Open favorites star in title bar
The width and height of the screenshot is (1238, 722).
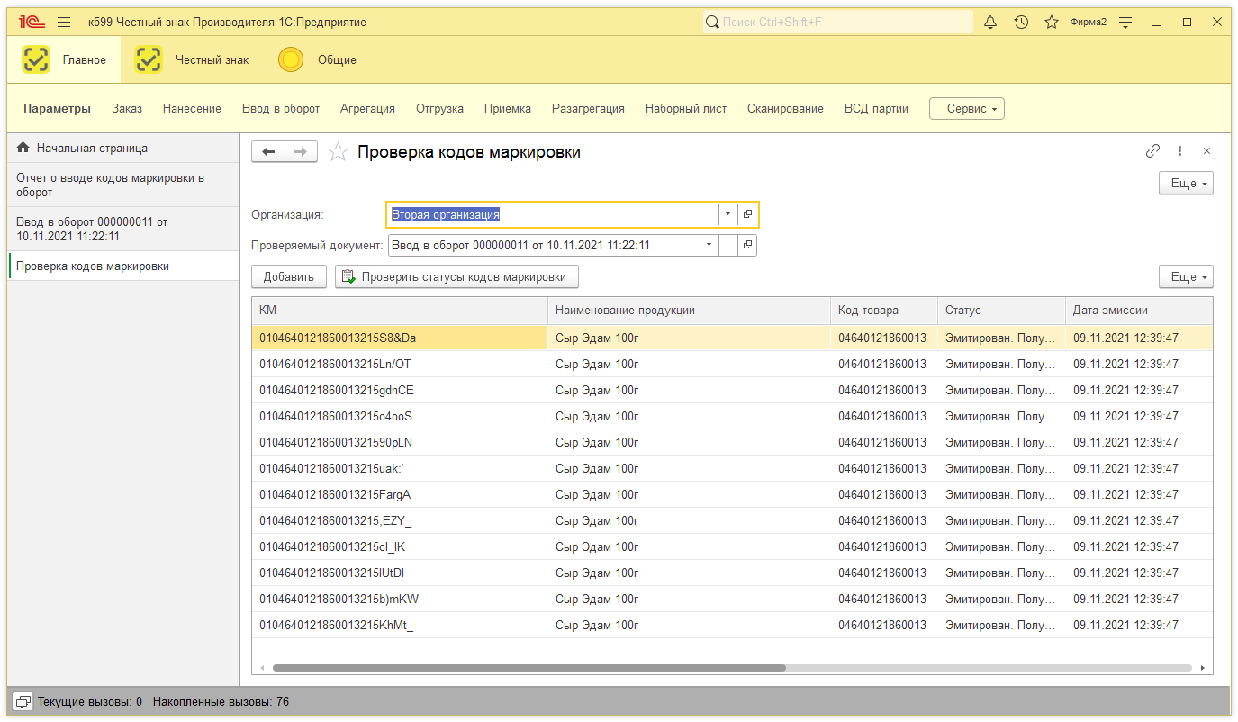1051,22
